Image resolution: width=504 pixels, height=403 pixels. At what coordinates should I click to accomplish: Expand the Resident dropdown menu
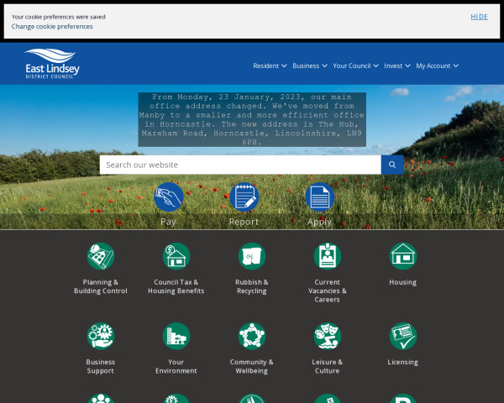pos(270,65)
